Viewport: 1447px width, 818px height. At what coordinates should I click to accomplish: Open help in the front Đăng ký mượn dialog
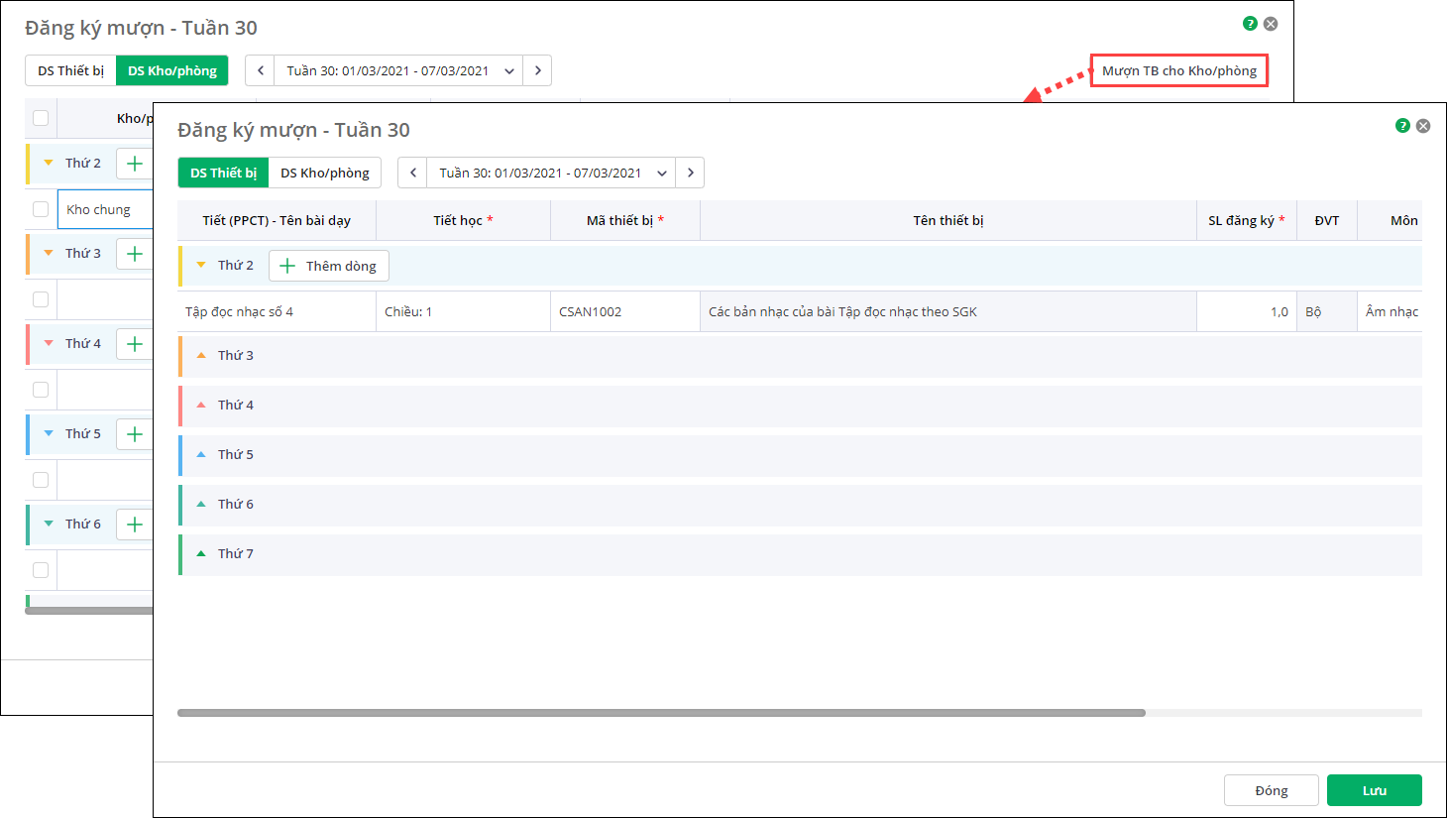click(1402, 126)
